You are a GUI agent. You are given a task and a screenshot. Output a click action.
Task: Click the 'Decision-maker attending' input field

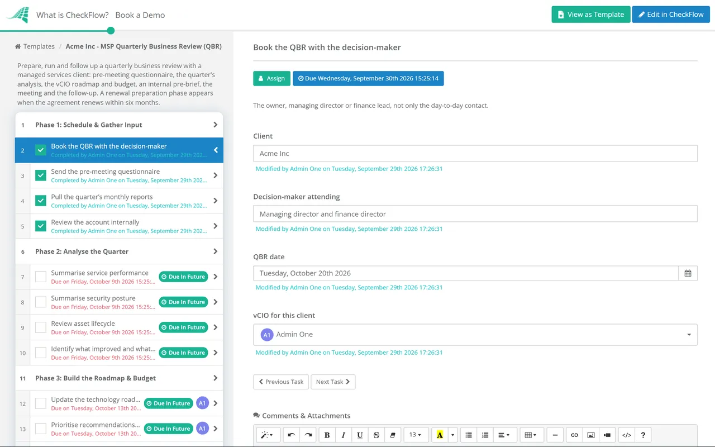coord(475,214)
